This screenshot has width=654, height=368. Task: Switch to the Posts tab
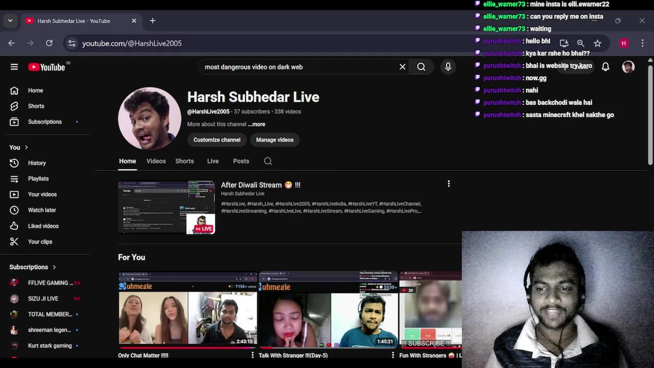click(241, 161)
